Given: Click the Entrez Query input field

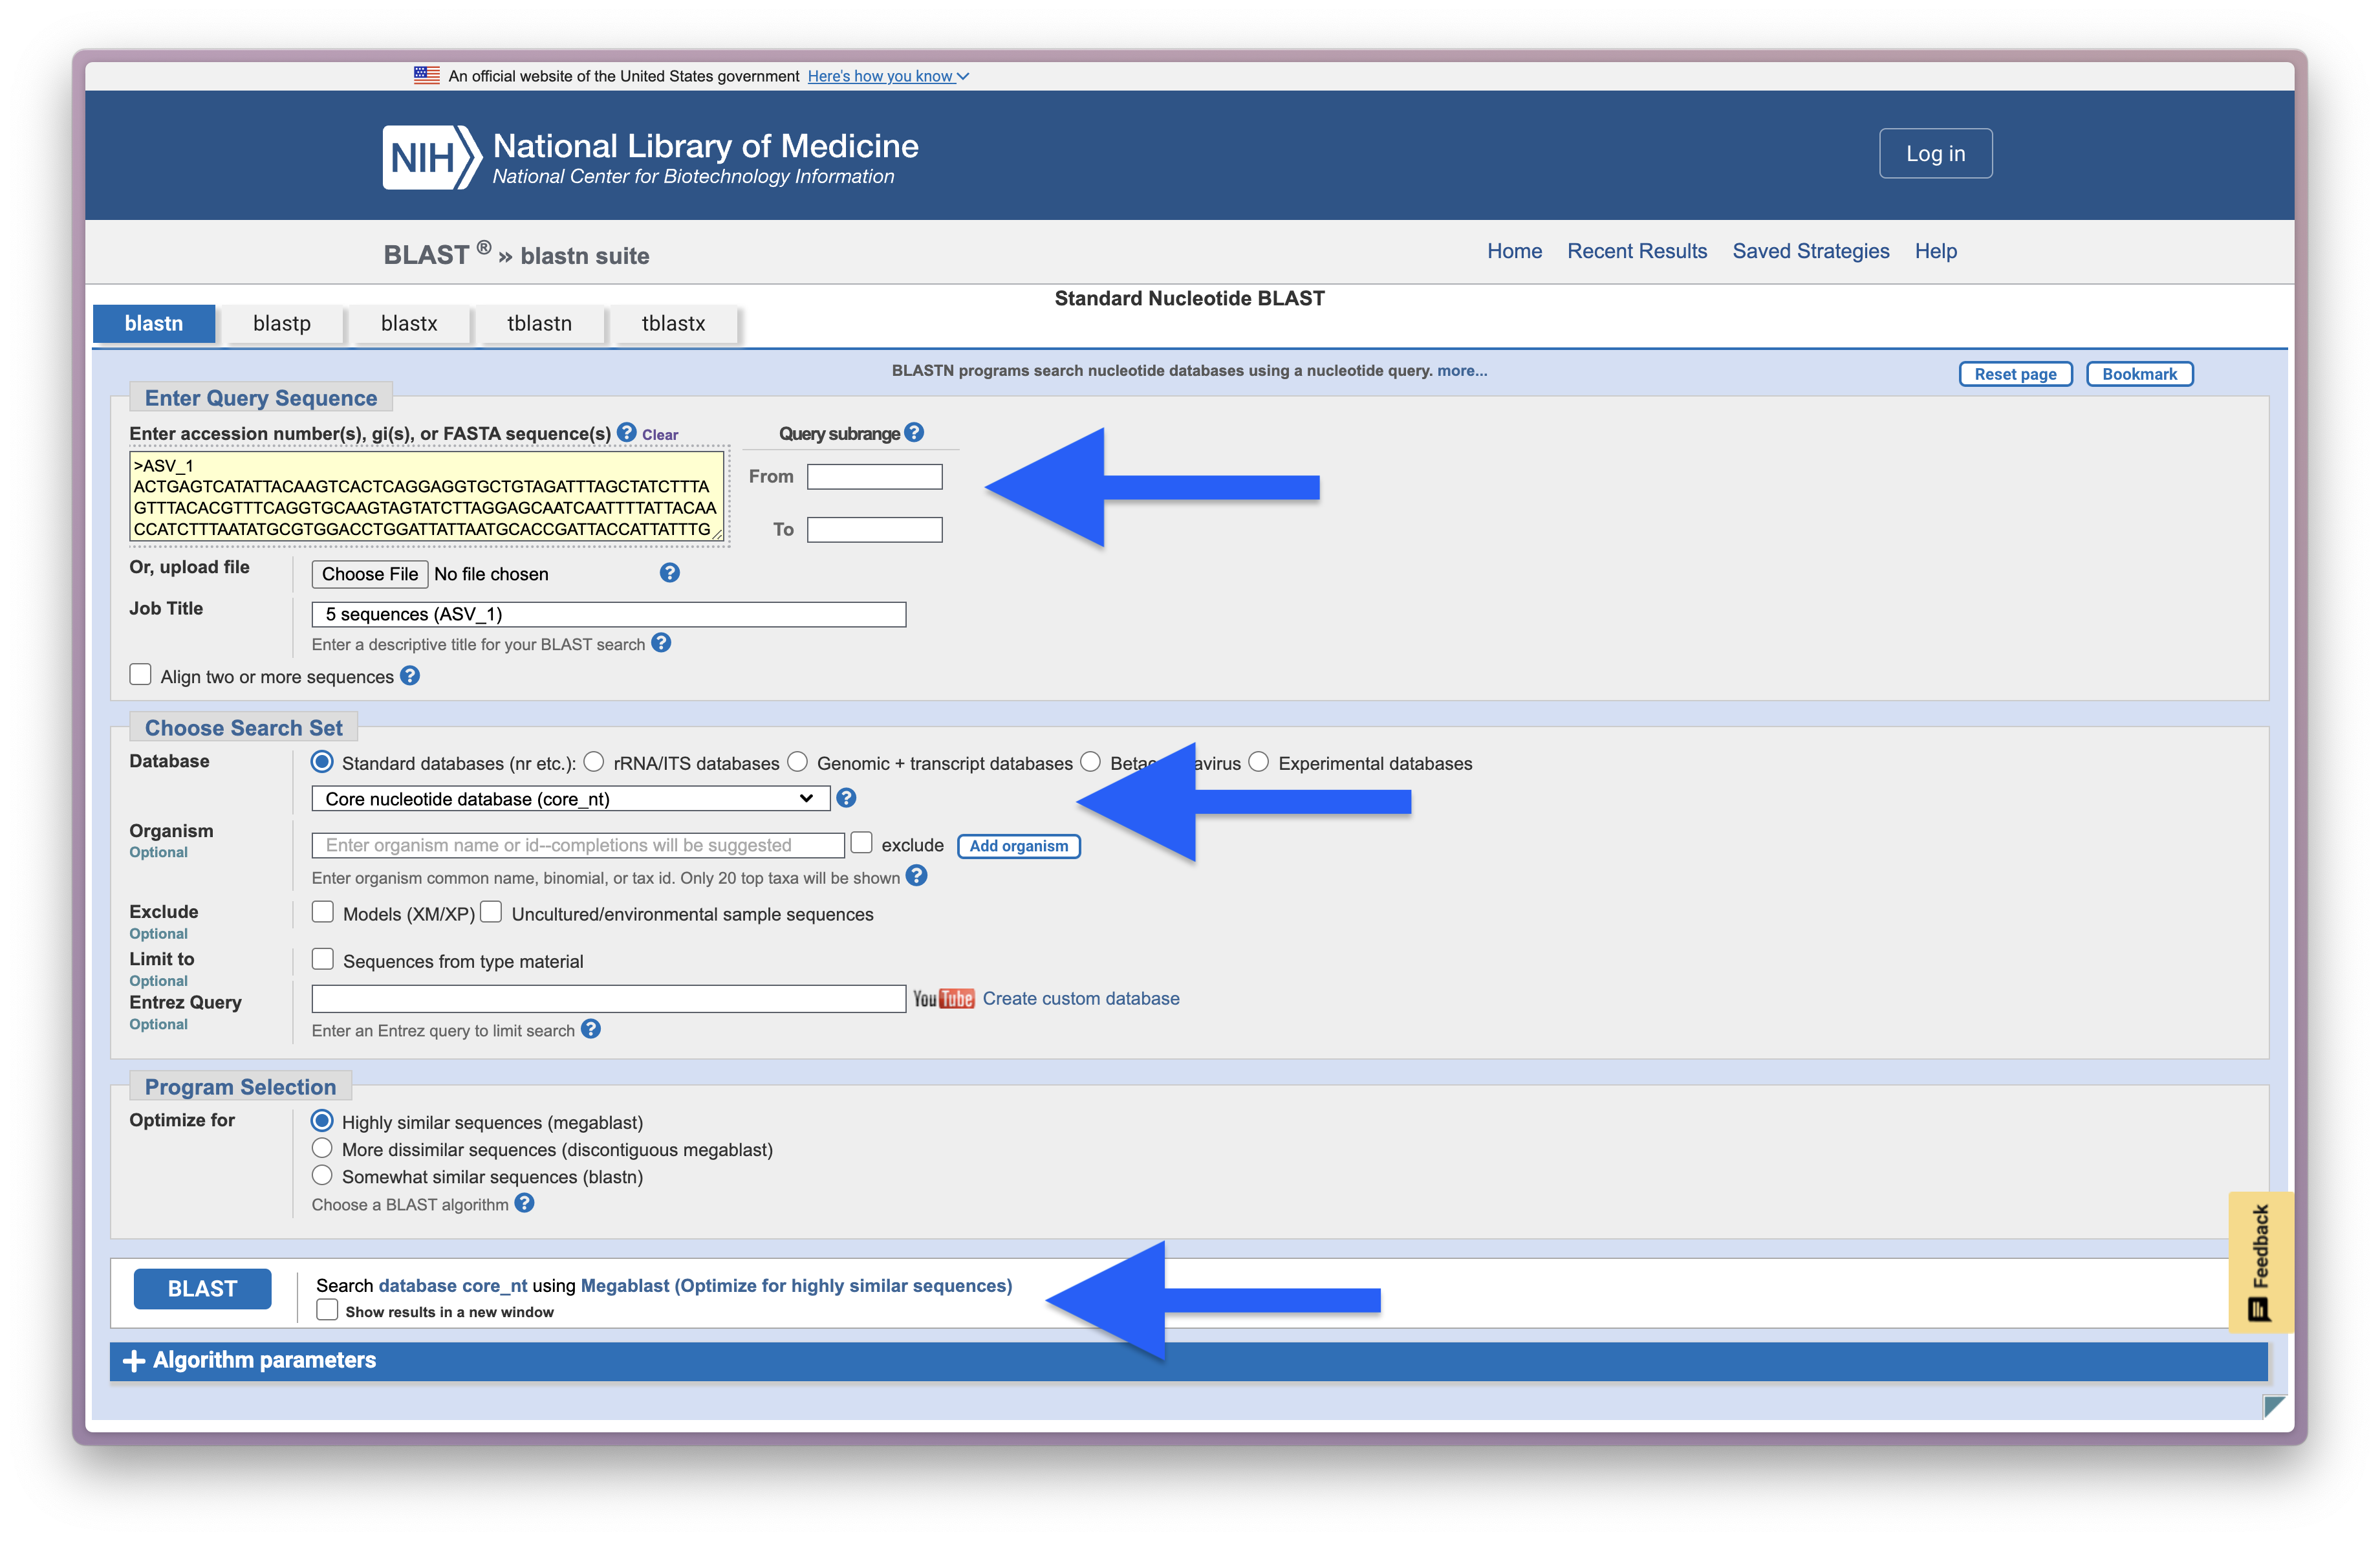Looking at the screenshot, I should point(609,998).
